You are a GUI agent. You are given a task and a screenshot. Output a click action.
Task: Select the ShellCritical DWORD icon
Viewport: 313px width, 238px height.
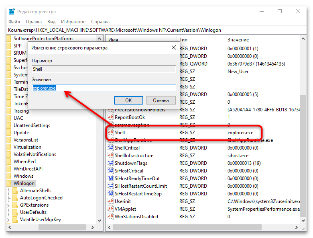click(110, 148)
